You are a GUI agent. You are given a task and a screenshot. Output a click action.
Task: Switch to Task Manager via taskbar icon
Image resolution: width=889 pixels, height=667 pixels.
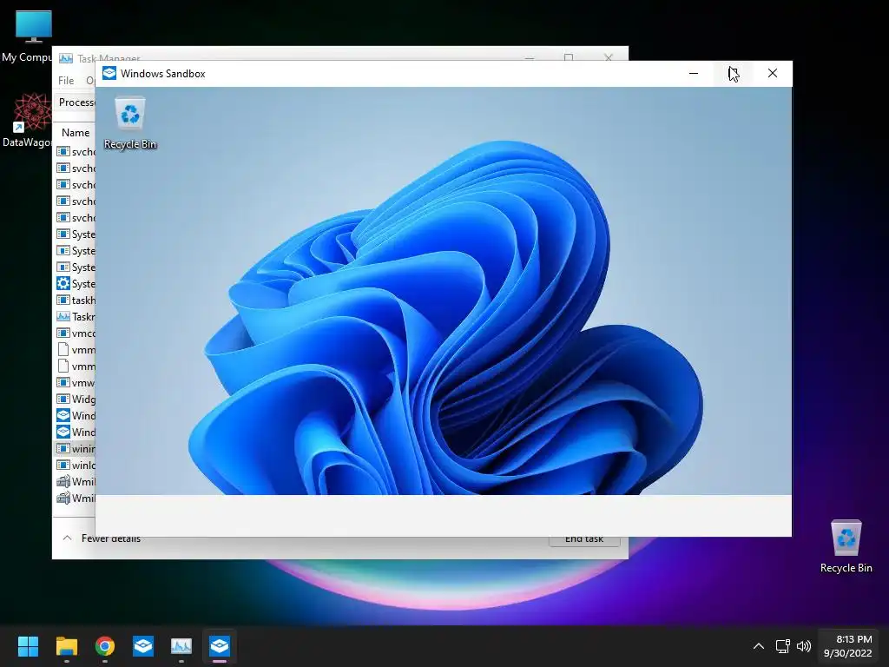click(181, 646)
